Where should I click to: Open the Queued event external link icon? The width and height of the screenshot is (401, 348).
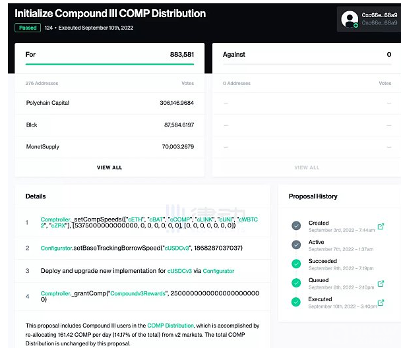point(381,283)
